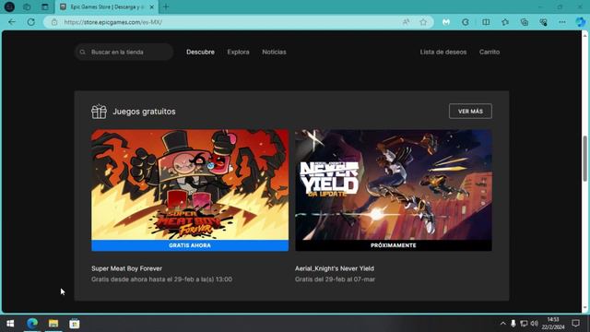Open the Grammarly-style G extension icon
The image size is (590, 332).
pos(466,22)
